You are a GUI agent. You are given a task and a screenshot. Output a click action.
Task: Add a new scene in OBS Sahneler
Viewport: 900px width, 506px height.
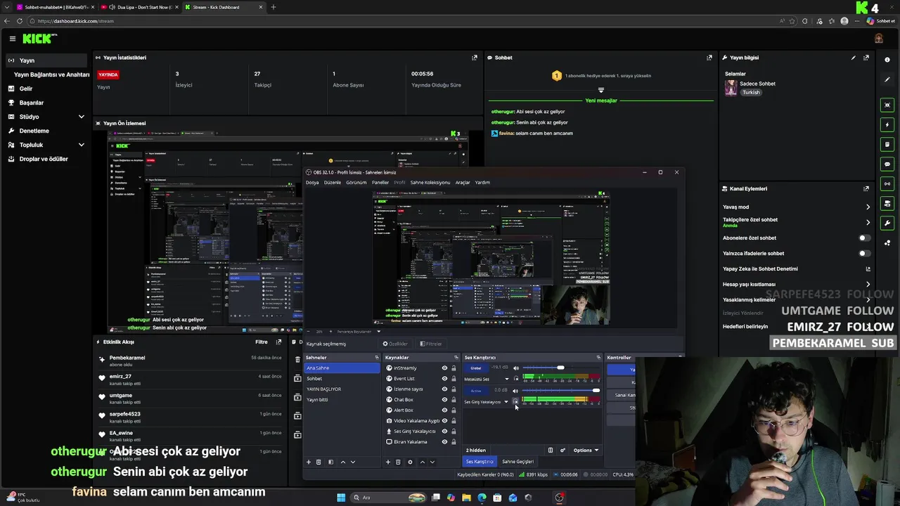pyautogui.click(x=308, y=462)
